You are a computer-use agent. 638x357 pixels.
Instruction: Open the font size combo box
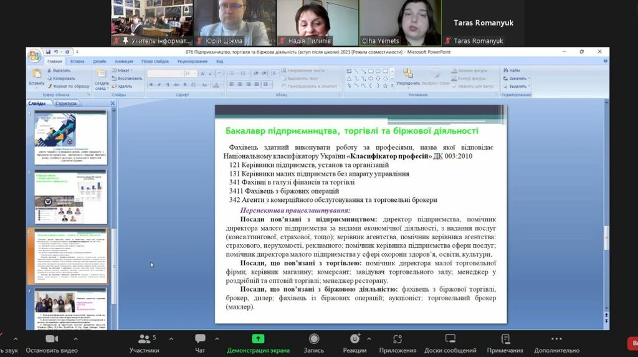(x=190, y=73)
